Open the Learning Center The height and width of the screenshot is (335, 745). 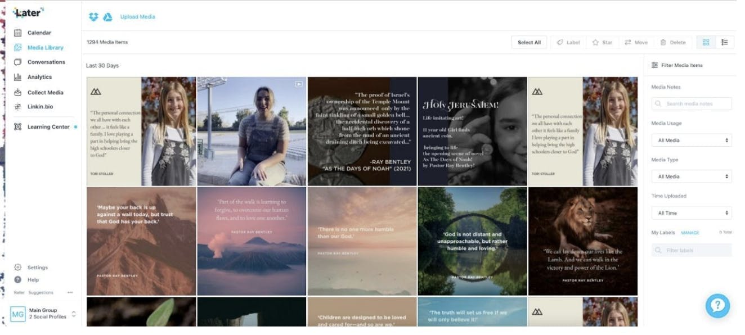tap(48, 127)
